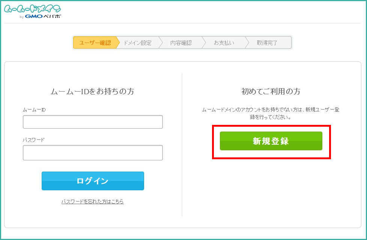
Task: Open the パスワードを忘れた方はこちら link
Action: coord(92,201)
